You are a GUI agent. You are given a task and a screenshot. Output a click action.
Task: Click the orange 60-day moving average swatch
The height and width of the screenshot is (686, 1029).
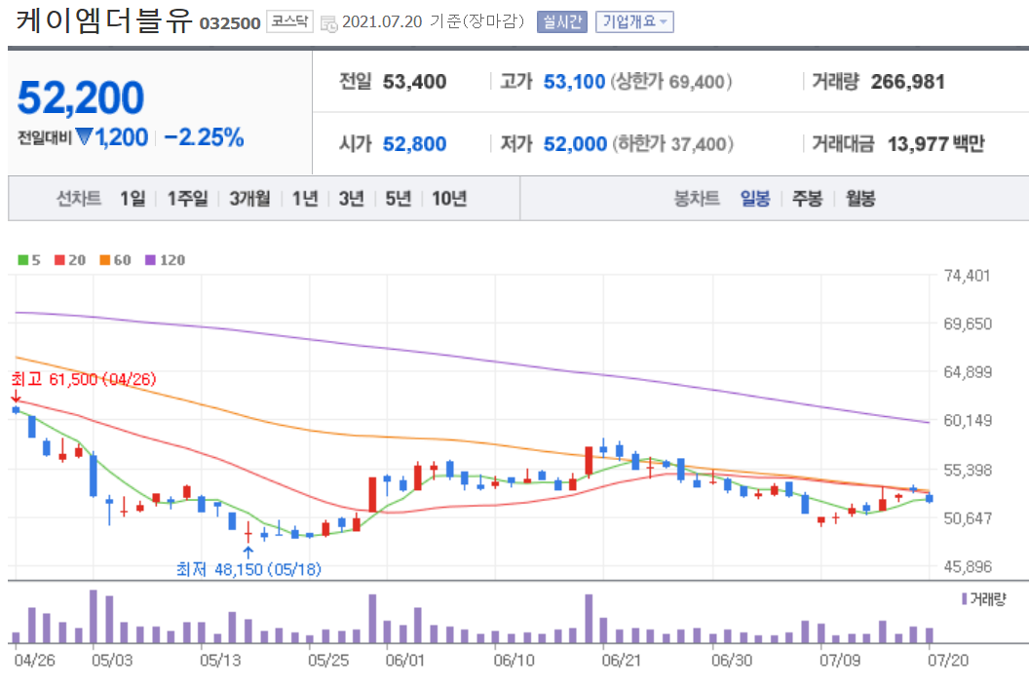(105, 260)
